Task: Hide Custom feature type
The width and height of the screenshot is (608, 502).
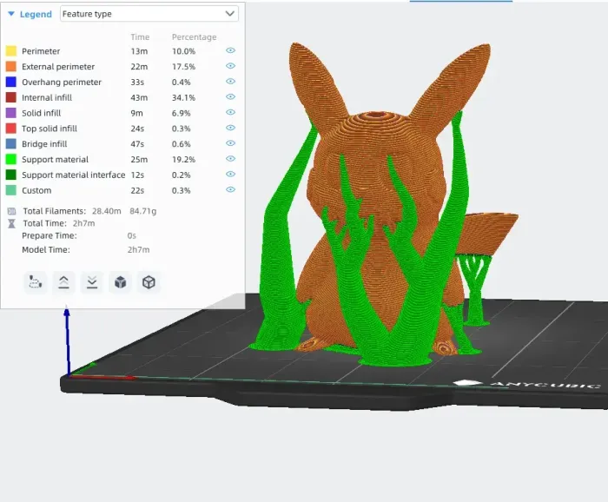Action: coord(230,189)
